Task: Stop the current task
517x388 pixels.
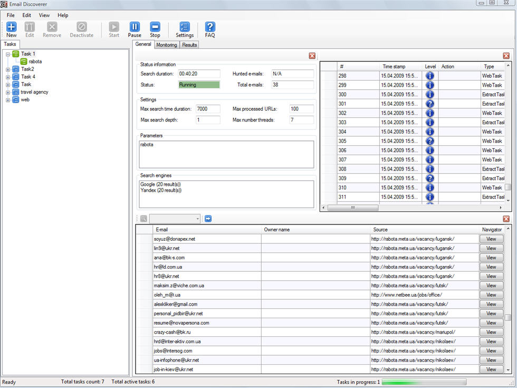Action: tap(155, 27)
